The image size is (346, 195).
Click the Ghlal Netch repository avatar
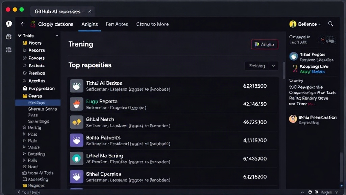click(x=77, y=122)
